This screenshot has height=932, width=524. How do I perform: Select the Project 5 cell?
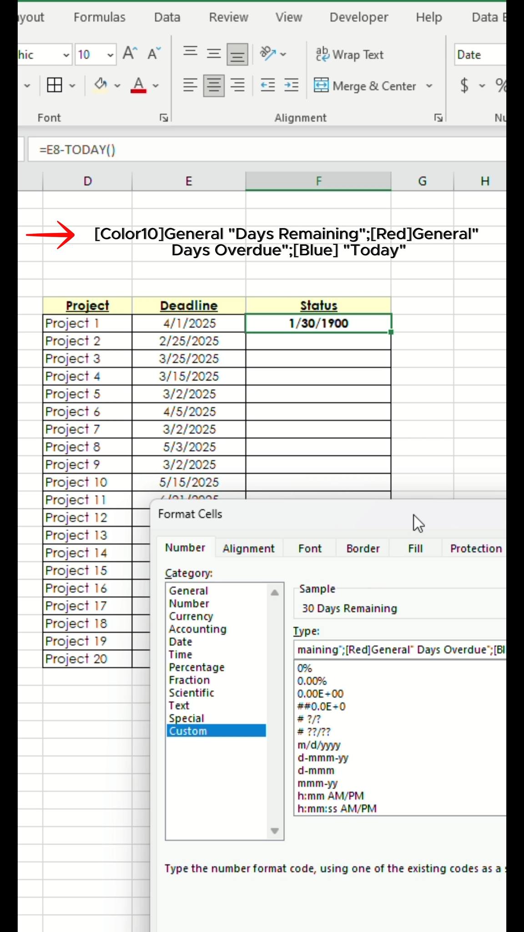click(x=87, y=394)
